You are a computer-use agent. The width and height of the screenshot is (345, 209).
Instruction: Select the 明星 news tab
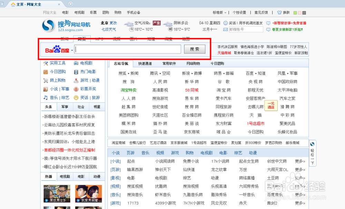pyautogui.click(x=97, y=107)
